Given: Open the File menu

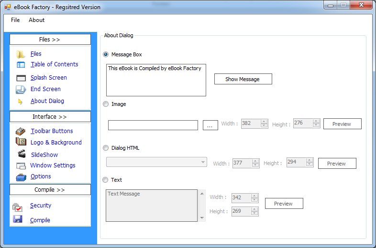Looking at the screenshot, I should tap(15, 20).
